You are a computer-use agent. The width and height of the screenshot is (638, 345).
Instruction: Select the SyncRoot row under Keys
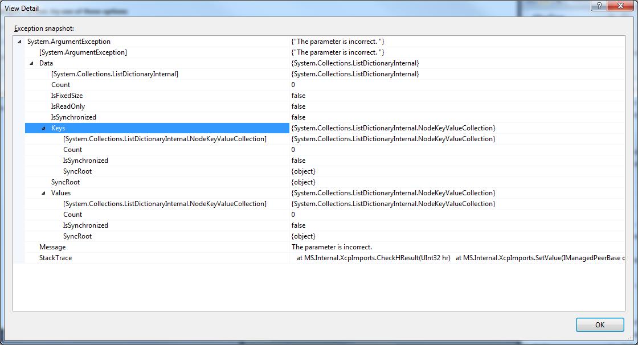click(319, 171)
